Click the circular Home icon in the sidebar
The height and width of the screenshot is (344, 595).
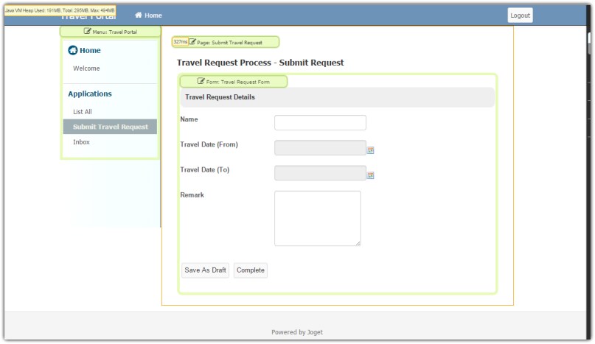73,50
